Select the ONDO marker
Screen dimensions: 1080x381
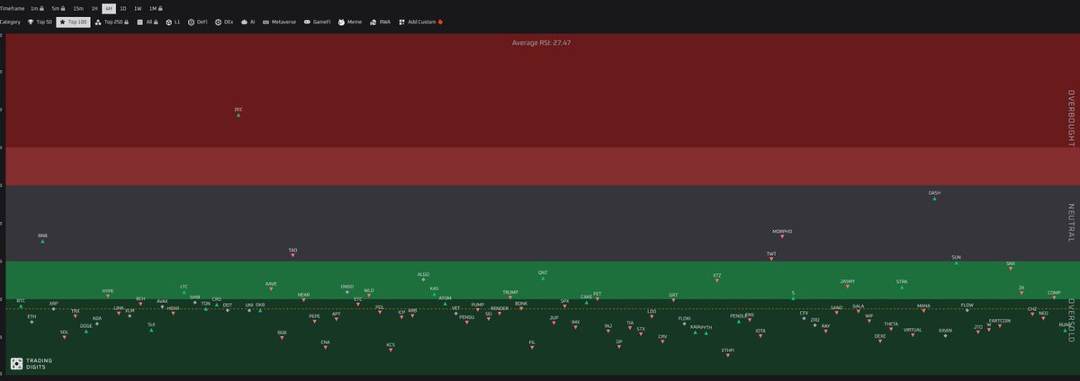tap(346, 292)
